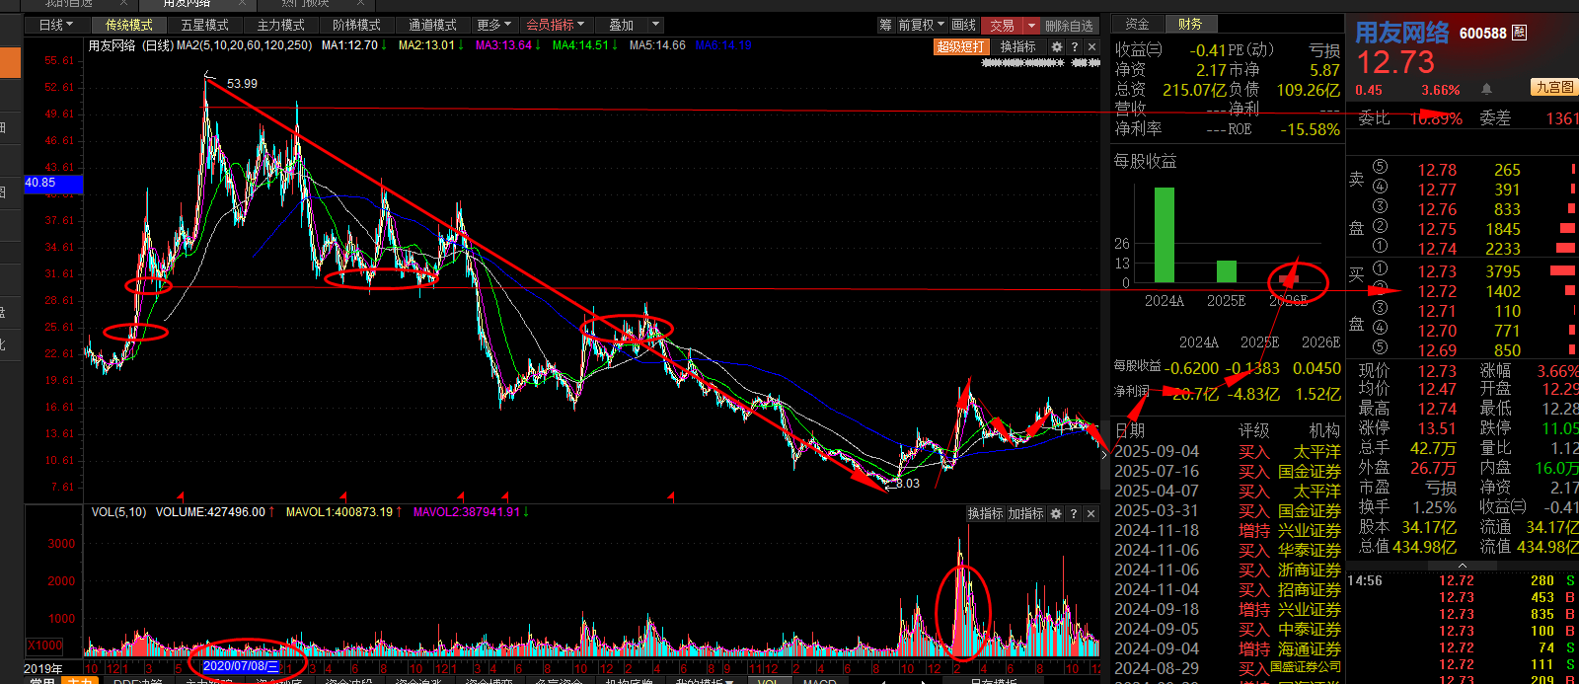Switch to 阶梯模式 chart mode
Image resolution: width=1579 pixels, height=684 pixels.
tap(356, 25)
